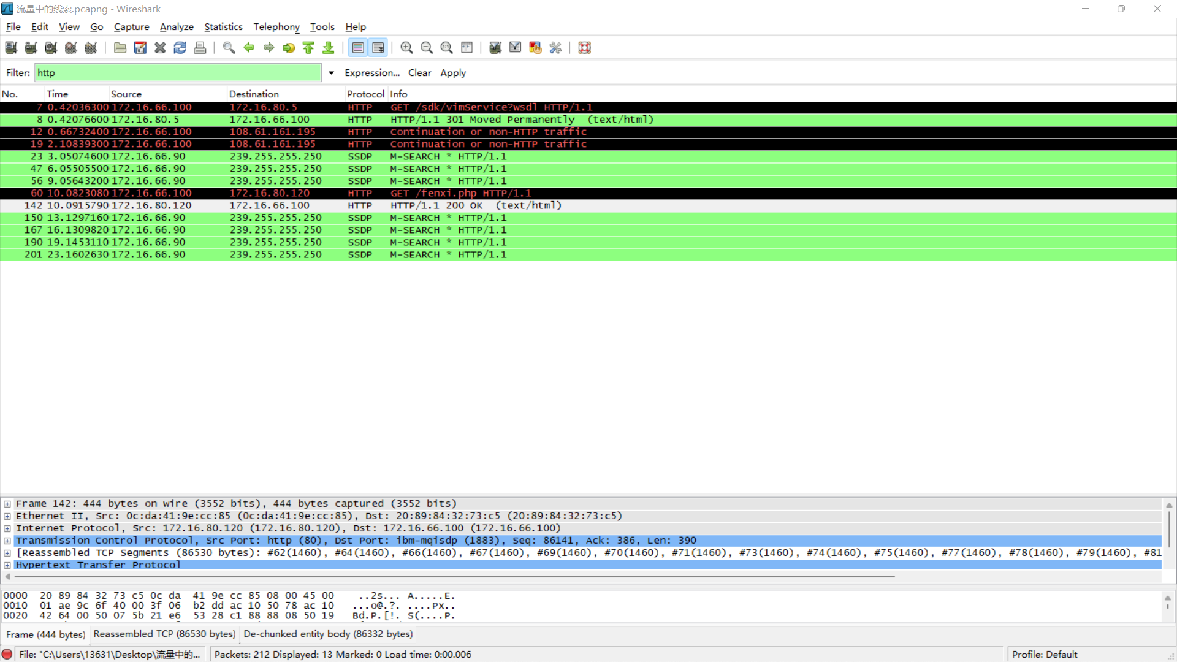Toggle packet colorize button

tap(358, 48)
